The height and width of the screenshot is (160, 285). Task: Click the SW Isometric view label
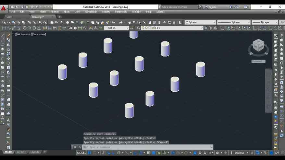[x=24, y=34]
